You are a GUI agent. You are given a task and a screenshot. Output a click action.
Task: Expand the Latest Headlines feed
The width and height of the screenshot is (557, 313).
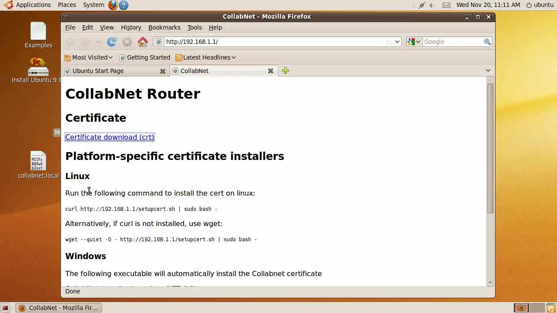[205, 57]
